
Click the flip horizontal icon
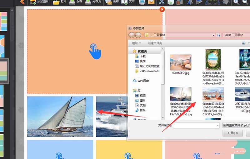tap(190, 2)
